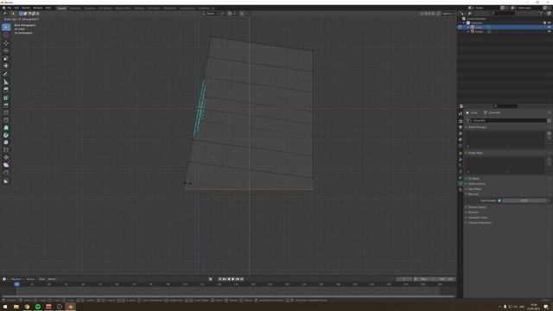Expand the Vertex Groups panel
Screen dimensions: 553x311
(477, 127)
